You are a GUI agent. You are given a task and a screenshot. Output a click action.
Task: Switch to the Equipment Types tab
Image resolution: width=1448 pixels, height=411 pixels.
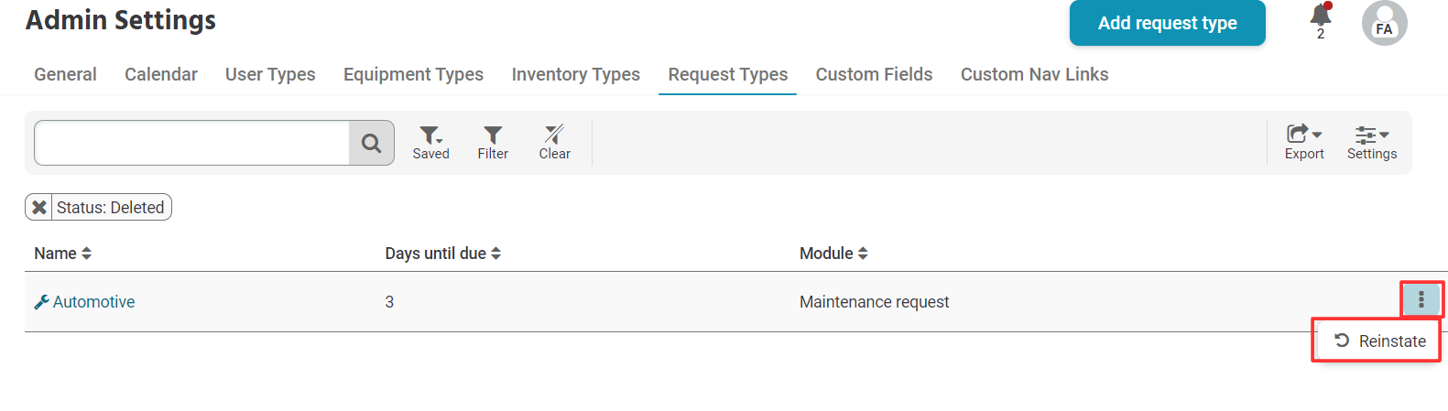413,74
